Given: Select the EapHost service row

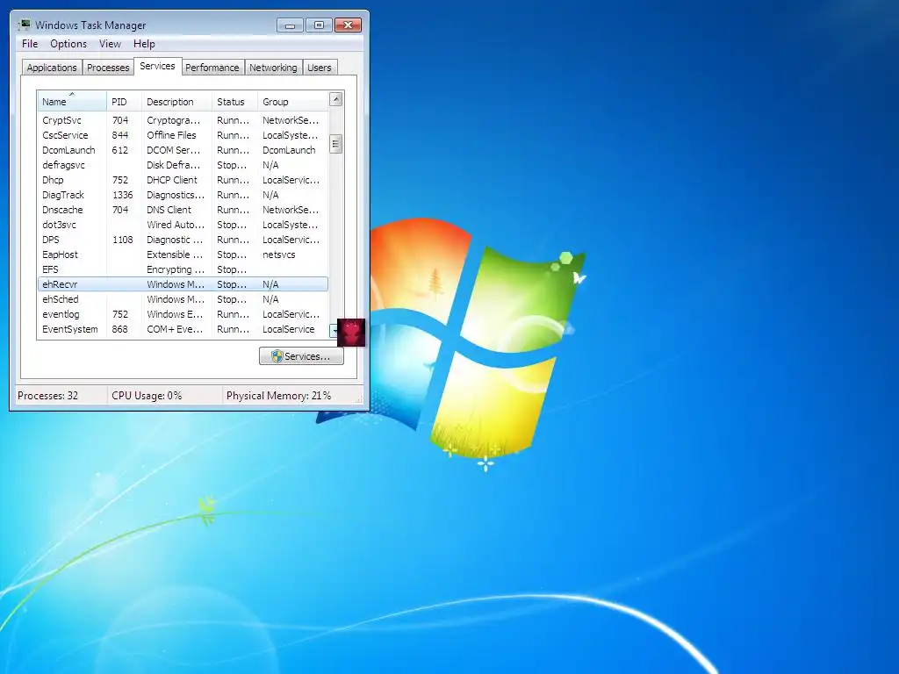Looking at the screenshot, I should (x=183, y=255).
